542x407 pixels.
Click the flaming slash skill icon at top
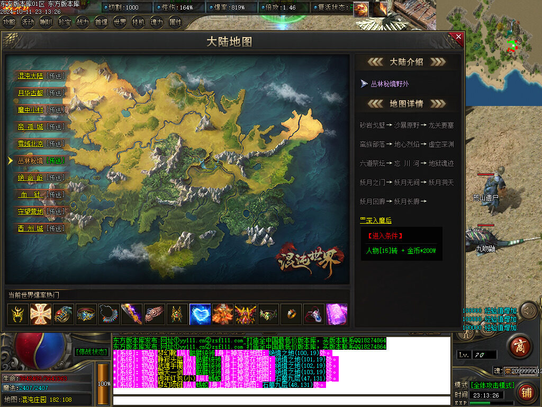coord(380,10)
